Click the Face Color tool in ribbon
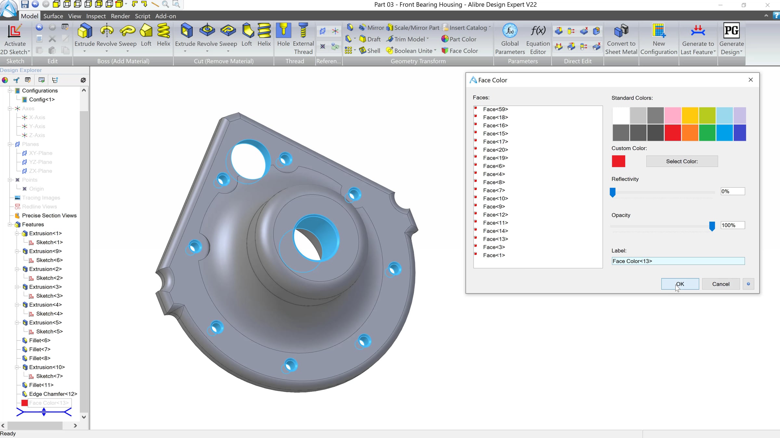780x438 pixels. pos(460,51)
